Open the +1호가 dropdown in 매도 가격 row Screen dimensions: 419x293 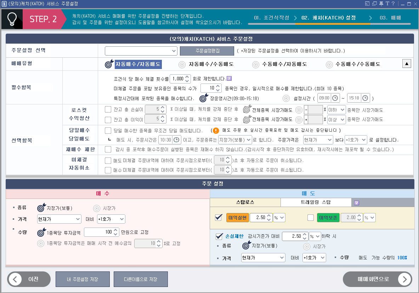[x=314, y=258]
